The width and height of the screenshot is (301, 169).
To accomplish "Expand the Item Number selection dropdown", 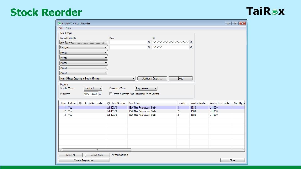I will (106, 42).
